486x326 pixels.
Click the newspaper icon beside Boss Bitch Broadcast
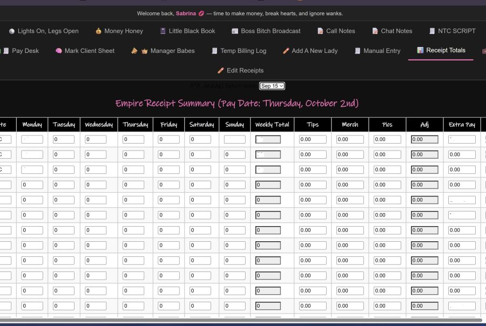(x=235, y=31)
